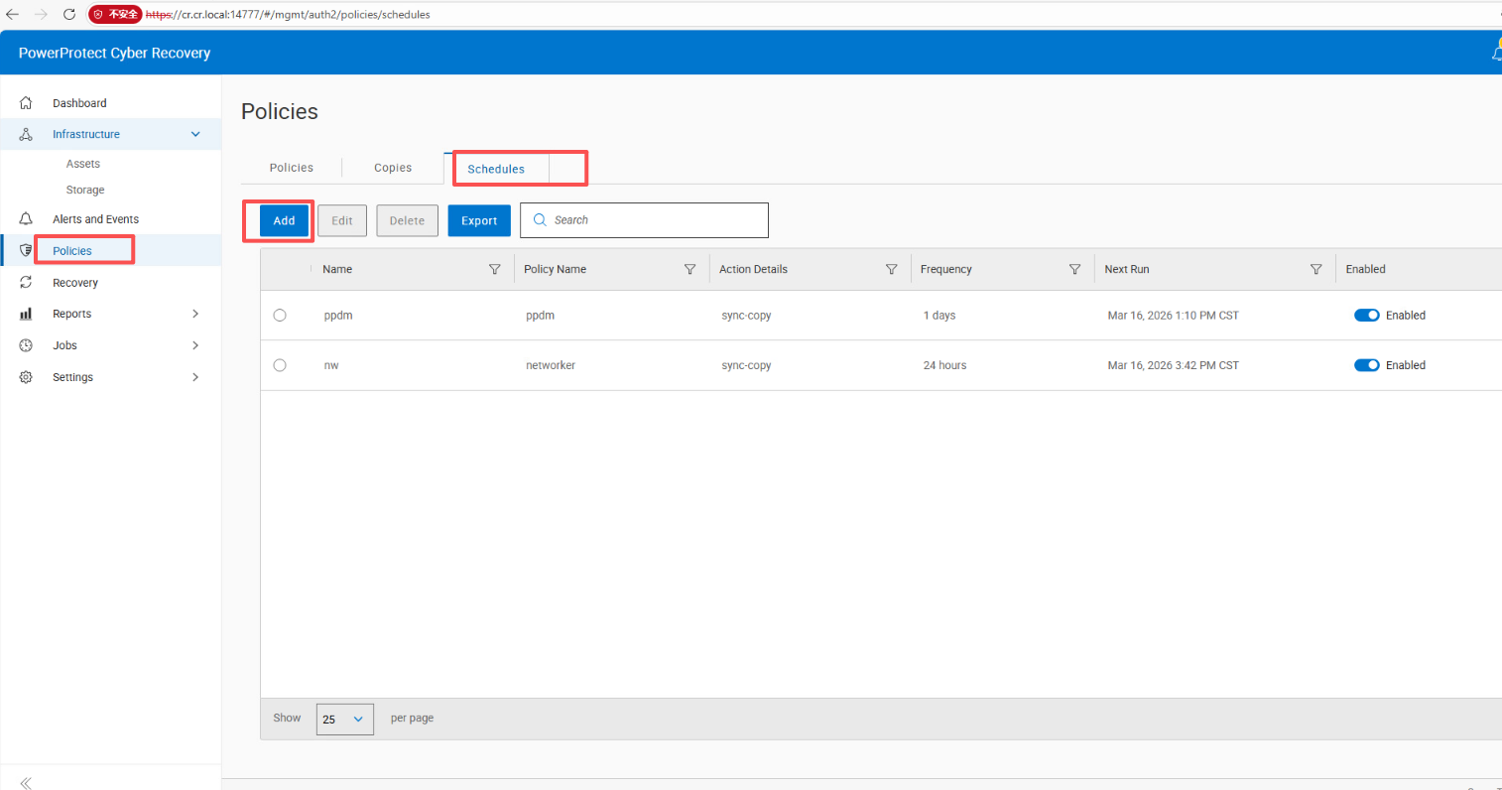Select the Schedules tab

pos(496,169)
